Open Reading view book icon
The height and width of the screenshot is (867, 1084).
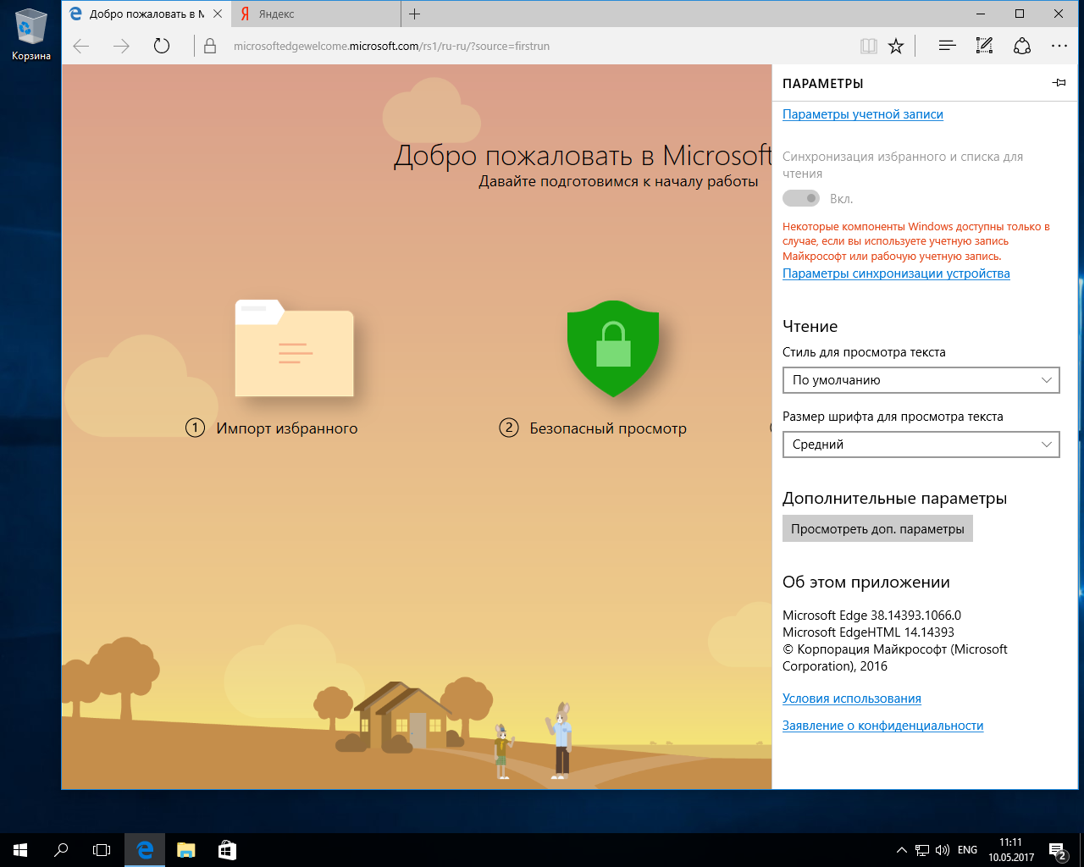[869, 47]
